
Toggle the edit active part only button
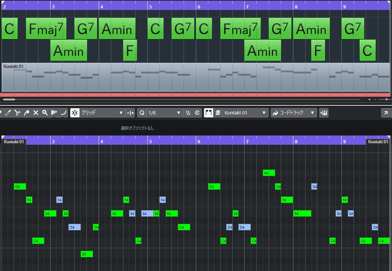218,113
